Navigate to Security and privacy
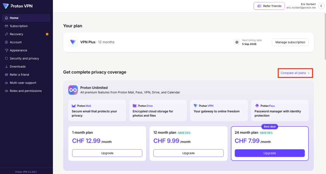This screenshot has width=326, height=174. pos(26,58)
